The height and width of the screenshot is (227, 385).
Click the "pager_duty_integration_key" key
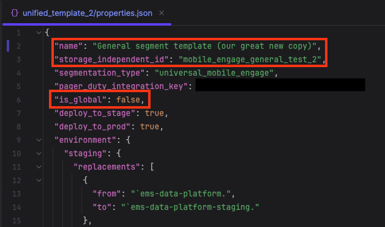tap(121, 87)
